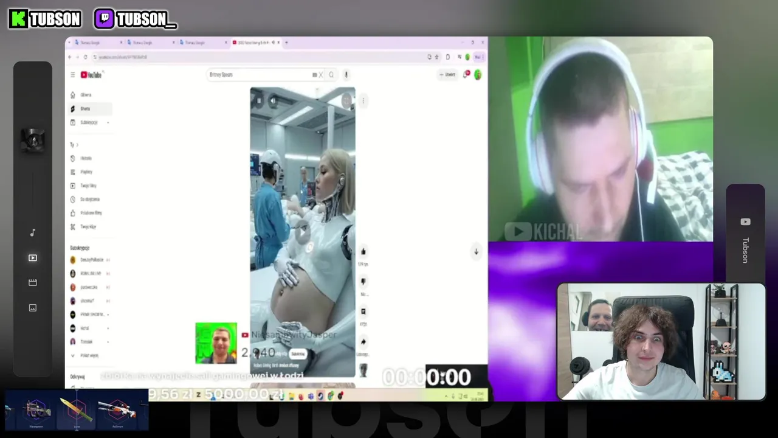Expand Pokaż więcej under subscriptions

pyautogui.click(x=89, y=355)
